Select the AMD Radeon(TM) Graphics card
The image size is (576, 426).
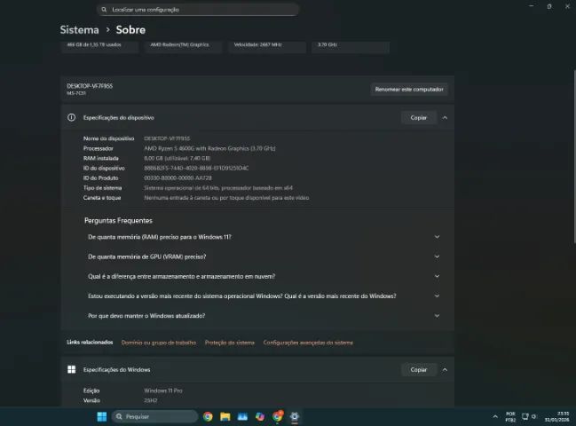coord(184,47)
